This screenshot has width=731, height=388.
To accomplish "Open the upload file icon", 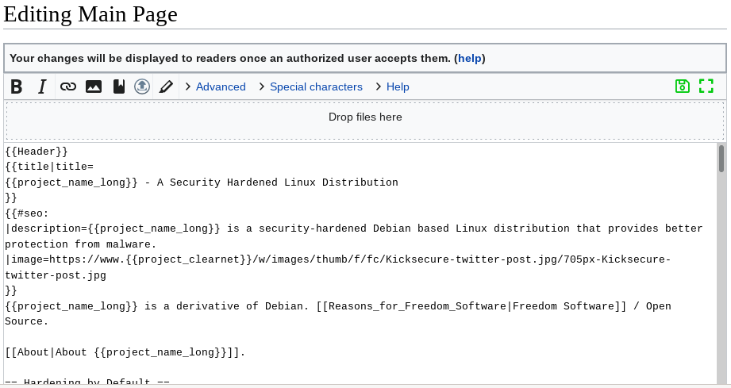I will click(142, 86).
